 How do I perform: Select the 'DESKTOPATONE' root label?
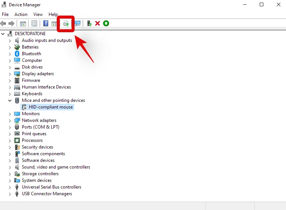(x=30, y=34)
